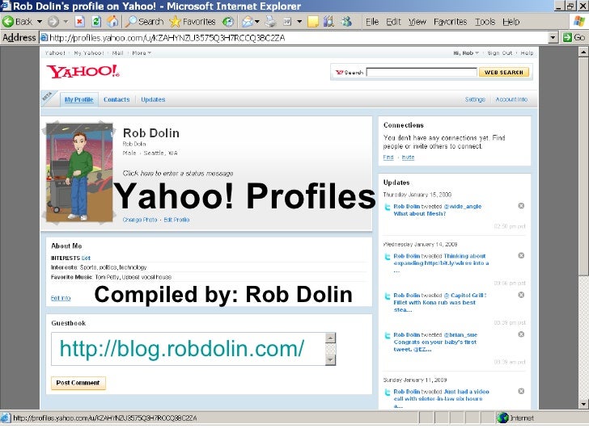The height and width of the screenshot is (441, 589).
Task: Click the Post Comment button
Action: pyautogui.click(x=78, y=383)
